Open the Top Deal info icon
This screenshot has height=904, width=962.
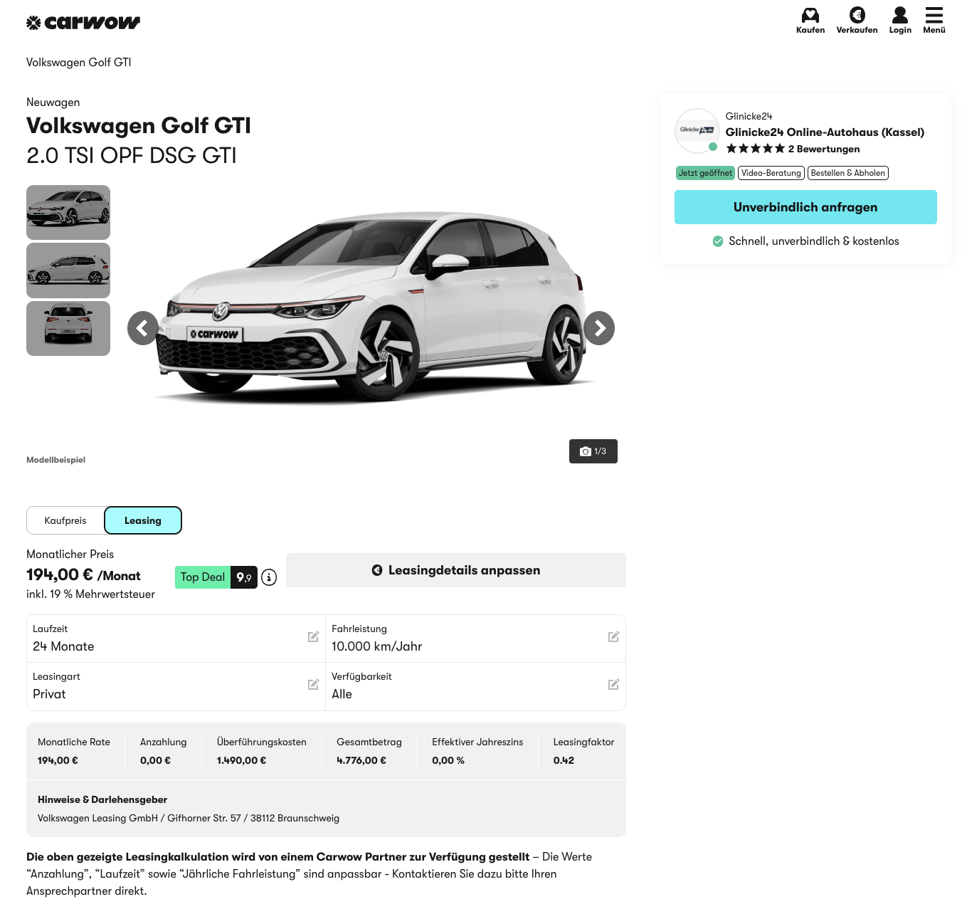pos(269,577)
